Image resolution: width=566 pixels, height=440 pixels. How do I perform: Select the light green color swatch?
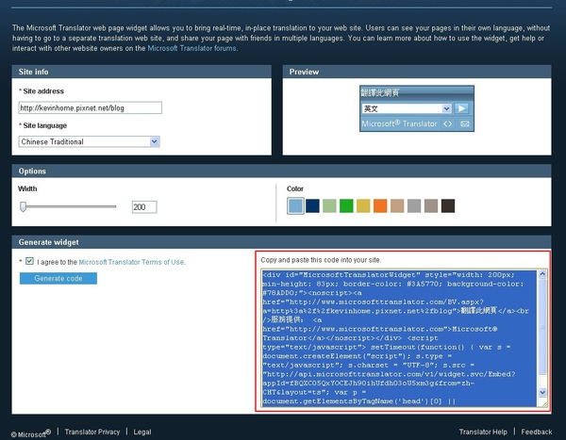coord(329,206)
